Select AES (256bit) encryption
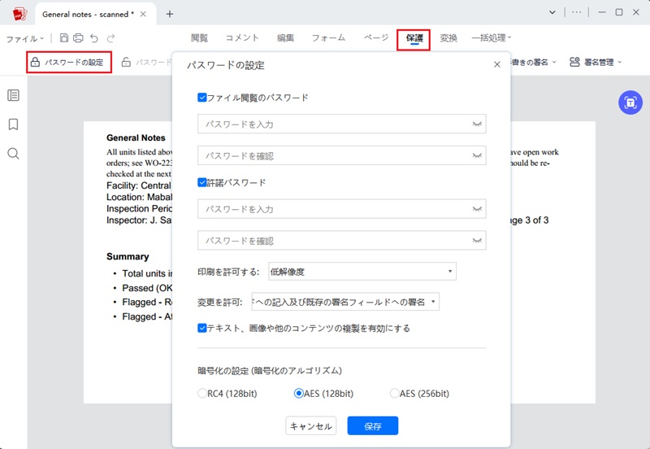 (x=394, y=394)
